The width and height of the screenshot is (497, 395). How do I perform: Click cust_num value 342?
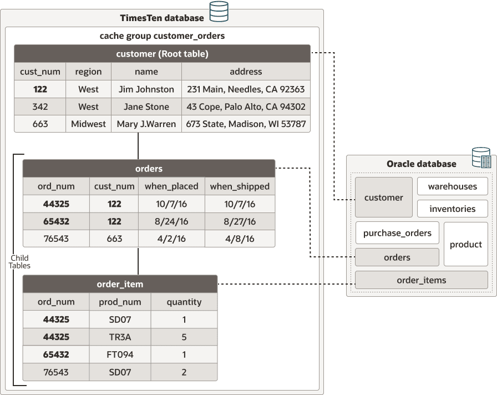click(40, 107)
